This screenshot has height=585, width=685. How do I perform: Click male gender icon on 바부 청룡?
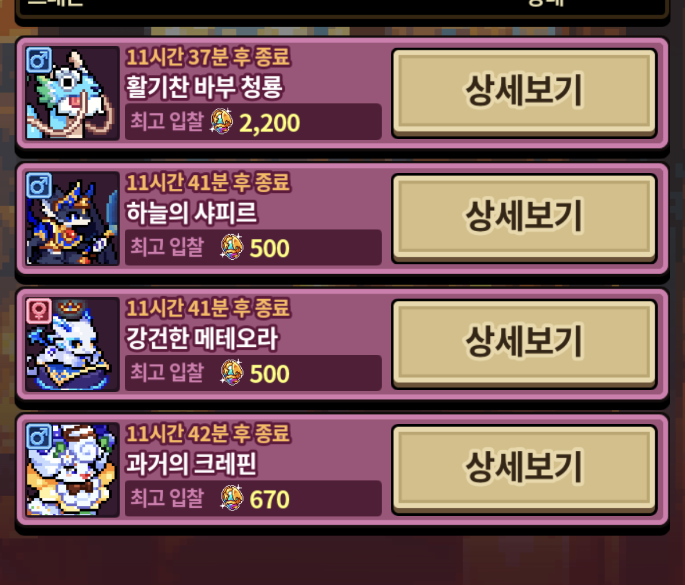click(x=39, y=60)
